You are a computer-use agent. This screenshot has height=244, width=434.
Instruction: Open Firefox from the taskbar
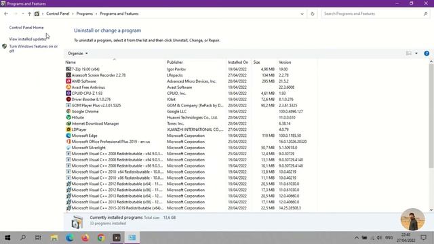[x=85, y=237]
